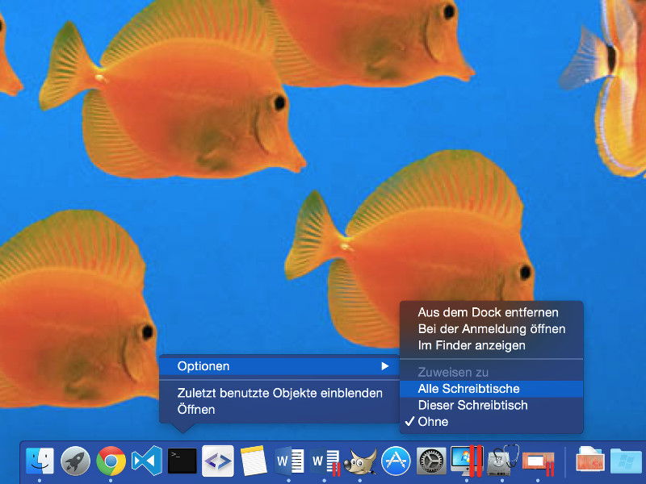Open the code editor angle-brackets Dock icon

click(x=218, y=461)
